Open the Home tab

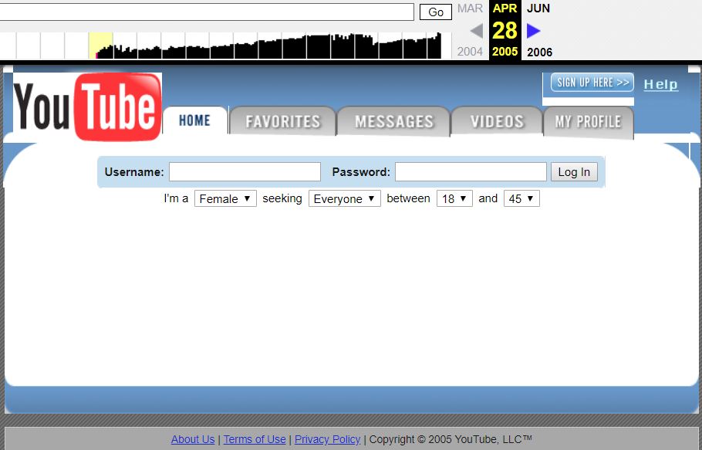[194, 120]
